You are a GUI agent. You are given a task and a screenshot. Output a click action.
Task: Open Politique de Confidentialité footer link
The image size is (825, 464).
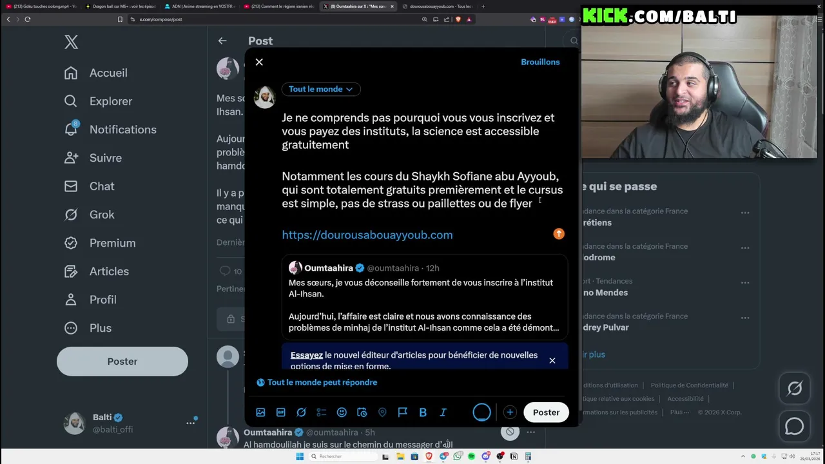[689, 385]
